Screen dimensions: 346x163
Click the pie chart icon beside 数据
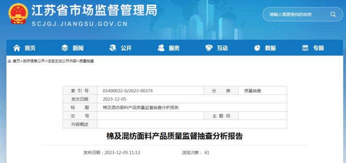tap(257, 48)
